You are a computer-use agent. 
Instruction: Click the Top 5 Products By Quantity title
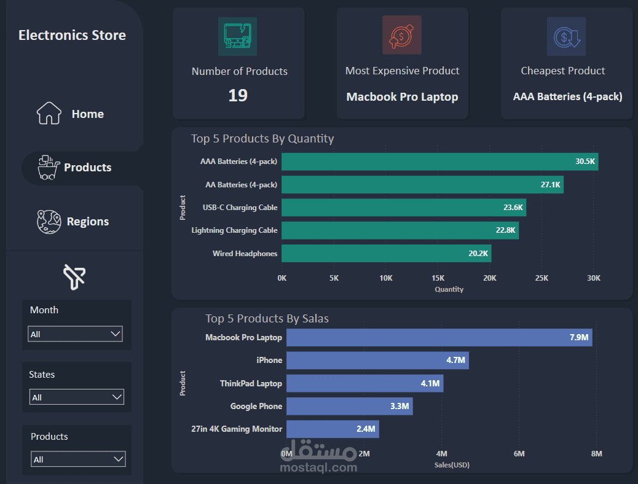pos(262,138)
